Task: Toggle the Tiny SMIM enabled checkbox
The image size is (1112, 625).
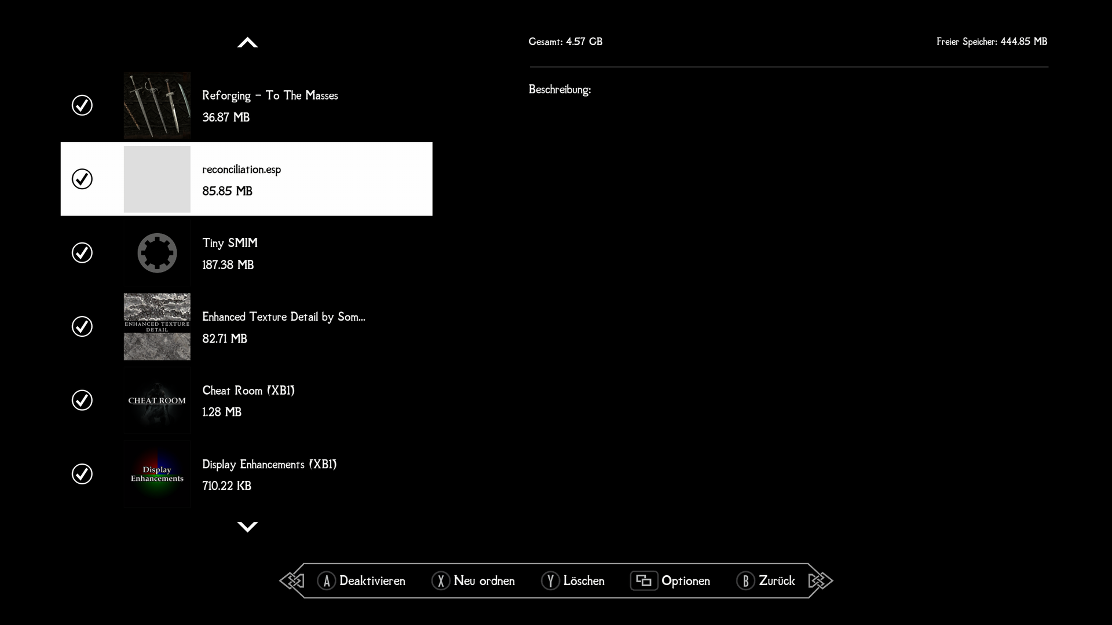Action: (82, 252)
